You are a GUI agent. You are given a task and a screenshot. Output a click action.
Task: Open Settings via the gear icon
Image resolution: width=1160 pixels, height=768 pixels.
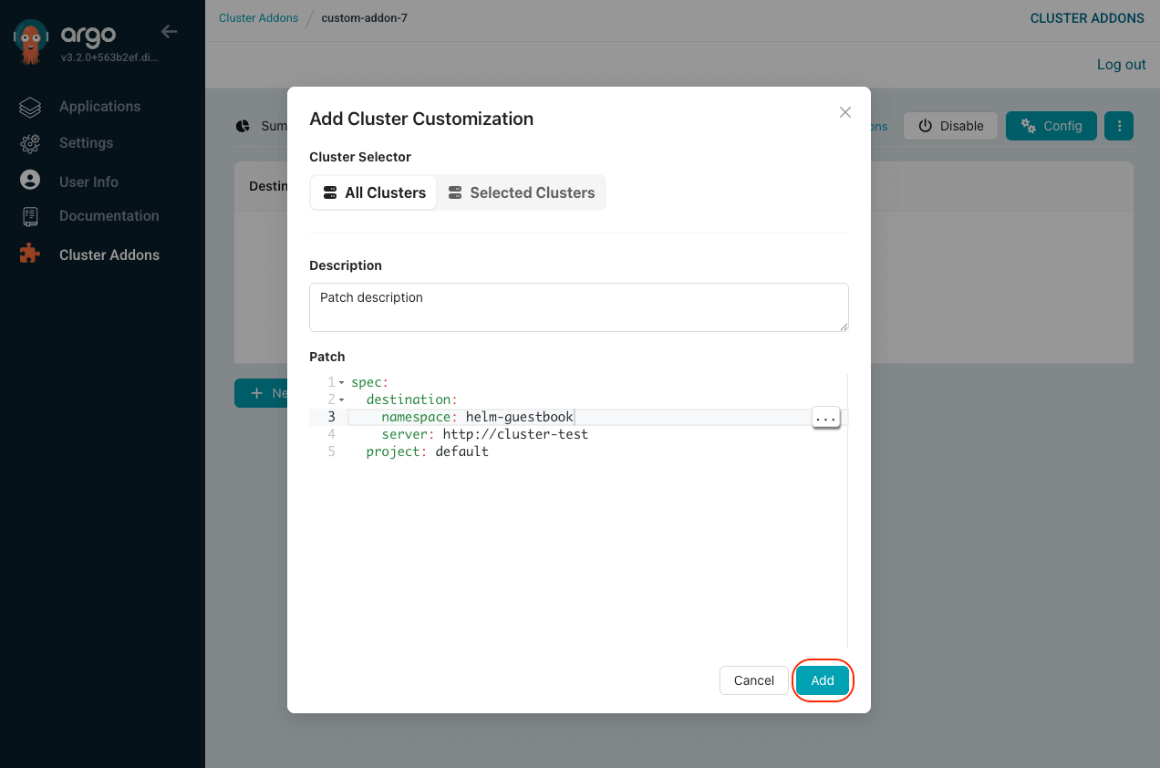[30, 143]
